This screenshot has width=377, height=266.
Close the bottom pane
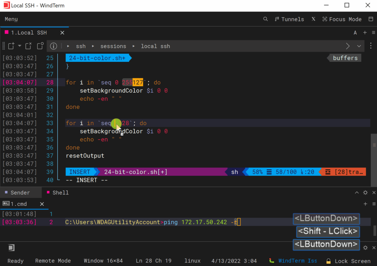click(374, 248)
